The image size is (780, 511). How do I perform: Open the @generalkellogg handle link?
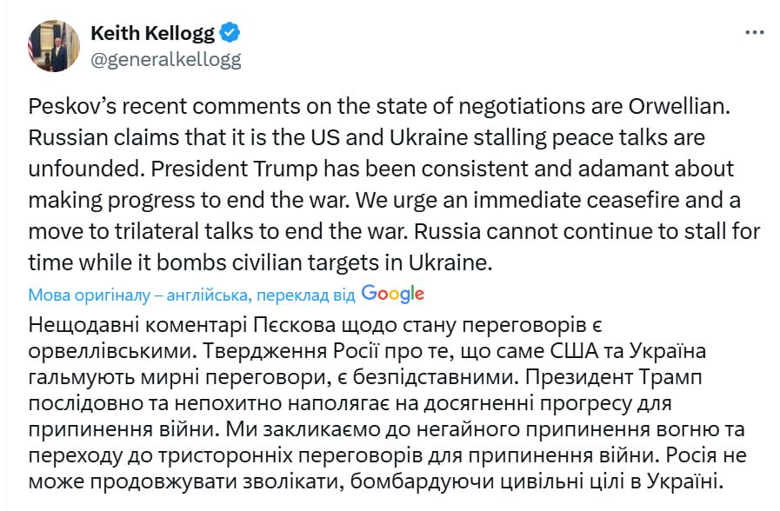(166, 59)
